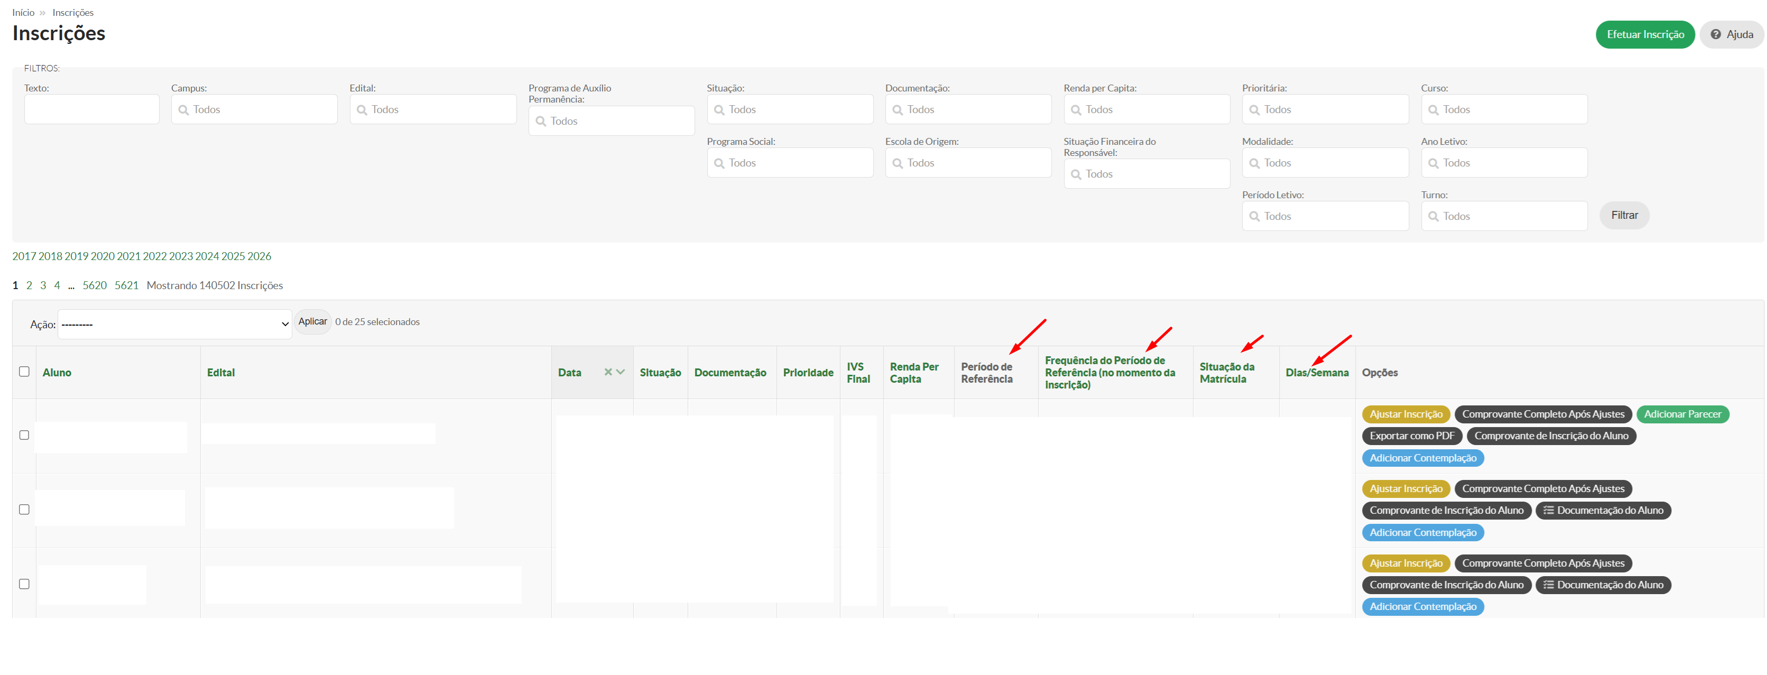Click the magnifier icon in the Curso filter
Screen dimensions: 1767x675
1433,110
